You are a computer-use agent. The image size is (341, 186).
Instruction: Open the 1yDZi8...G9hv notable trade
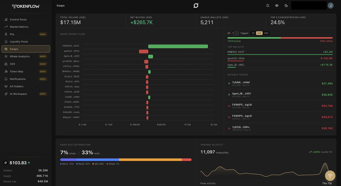click(x=280, y=128)
